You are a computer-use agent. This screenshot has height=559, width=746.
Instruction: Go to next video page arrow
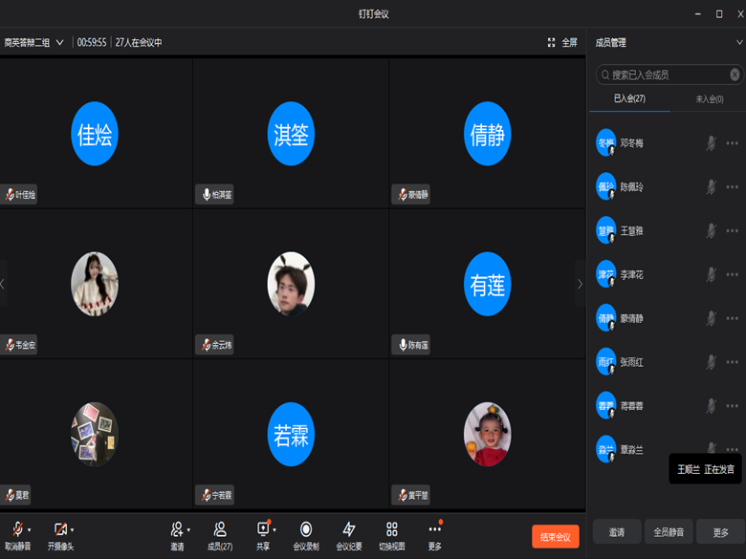pyautogui.click(x=579, y=284)
